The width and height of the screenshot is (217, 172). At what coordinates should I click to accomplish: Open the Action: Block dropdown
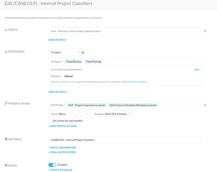pos(69,114)
